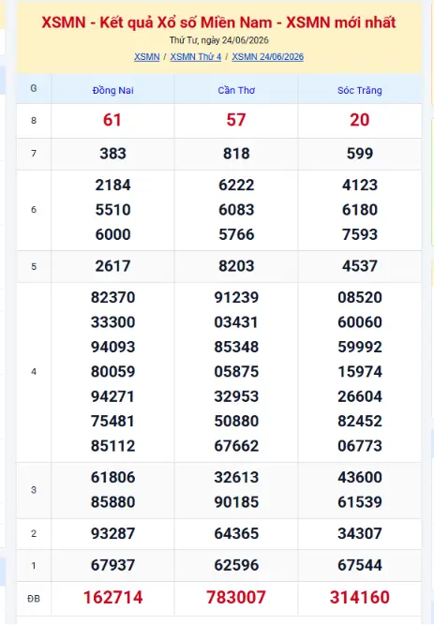Viewport: 434px width, 625px height.
Task: Click the date text Thứ Tư 24/06/2026
Action: [x=219, y=40]
